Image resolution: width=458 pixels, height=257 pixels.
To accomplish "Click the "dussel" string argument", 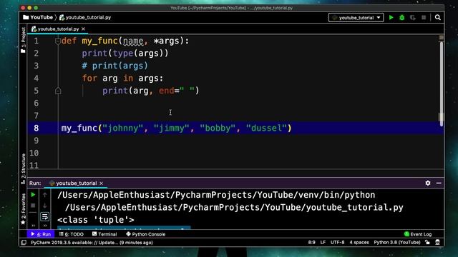I will tap(266, 128).
